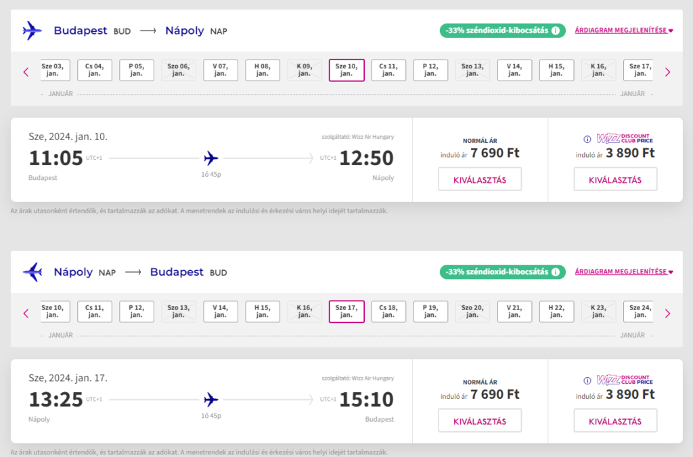Image resolution: width=693 pixels, height=457 pixels.
Task: Click the return flight airplane icon beside Nápoly
Action: [32, 272]
